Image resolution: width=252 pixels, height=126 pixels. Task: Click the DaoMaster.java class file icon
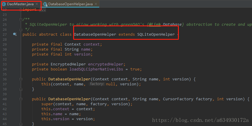click(x=4, y=4)
